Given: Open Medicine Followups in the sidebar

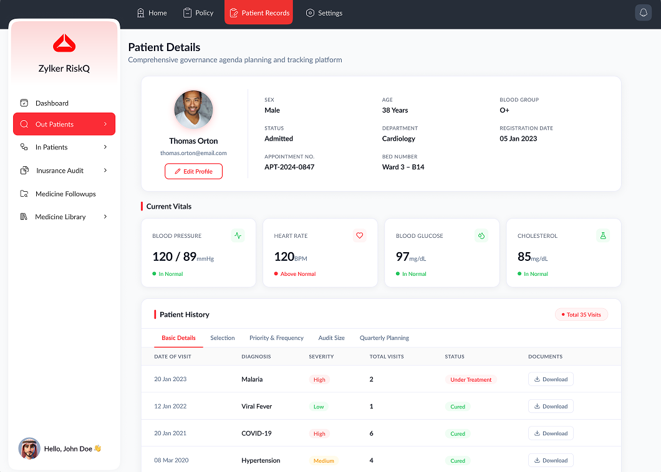Looking at the screenshot, I should coord(64,194).
